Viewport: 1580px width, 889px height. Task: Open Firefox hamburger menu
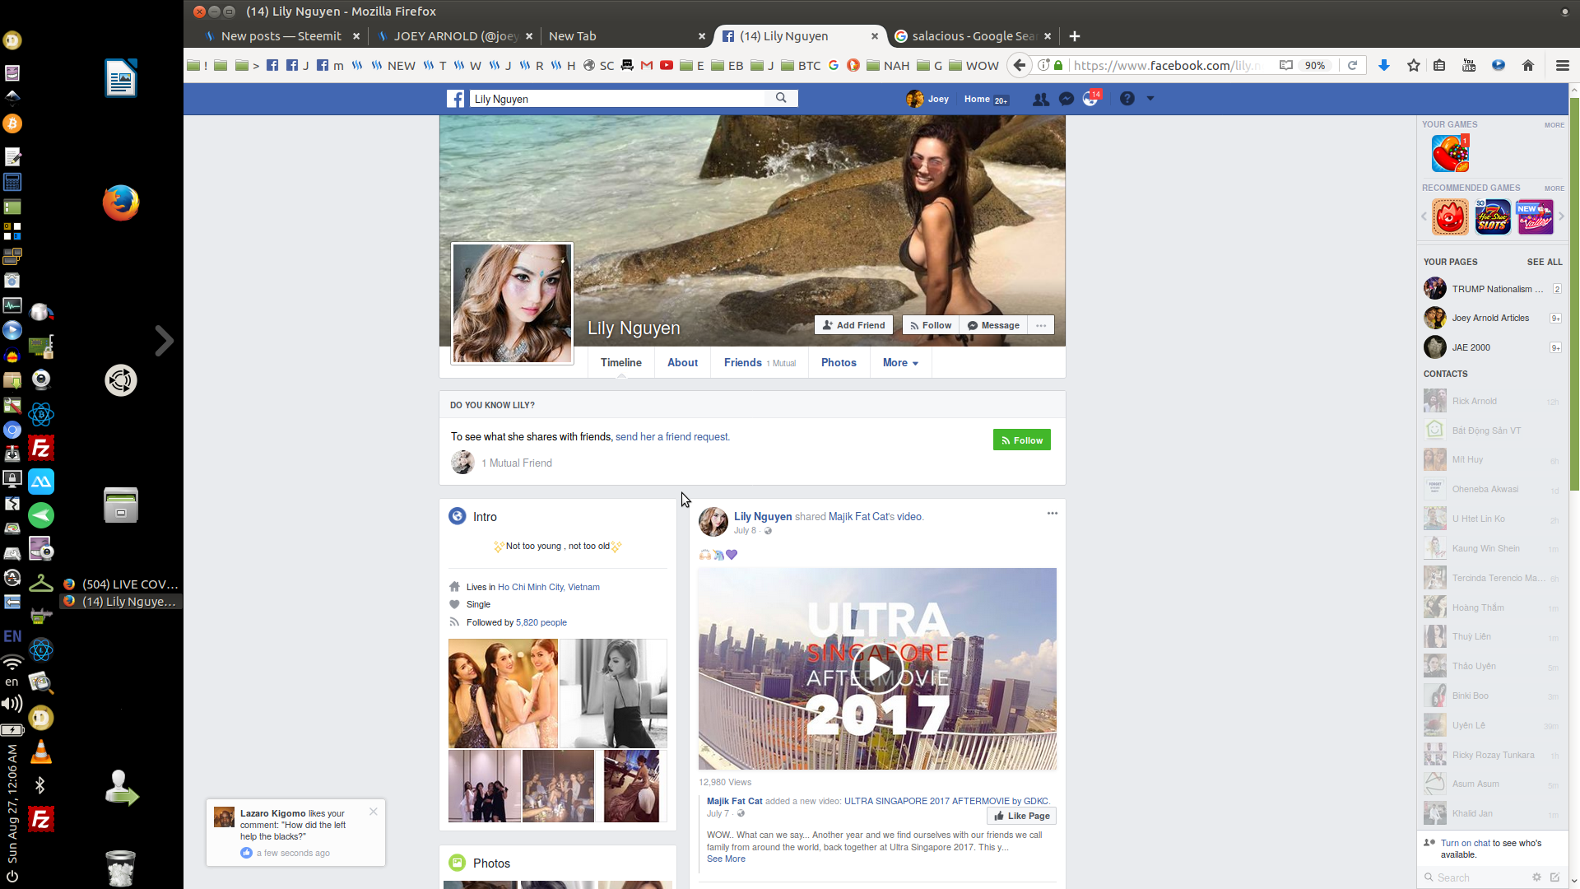click(1562, 65)
